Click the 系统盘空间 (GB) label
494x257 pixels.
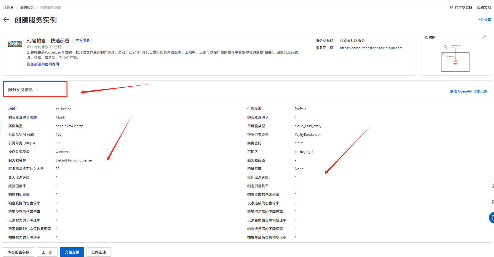pos(21,135)
